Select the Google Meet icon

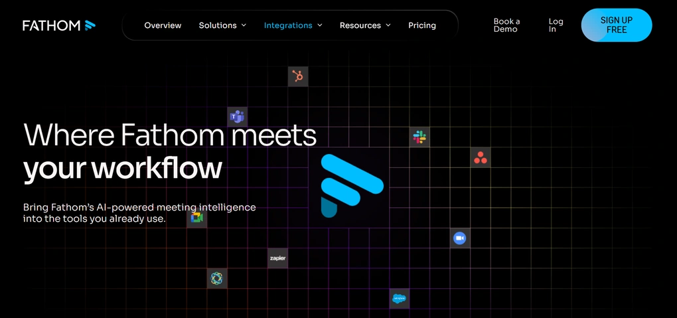tap(197, 218)
